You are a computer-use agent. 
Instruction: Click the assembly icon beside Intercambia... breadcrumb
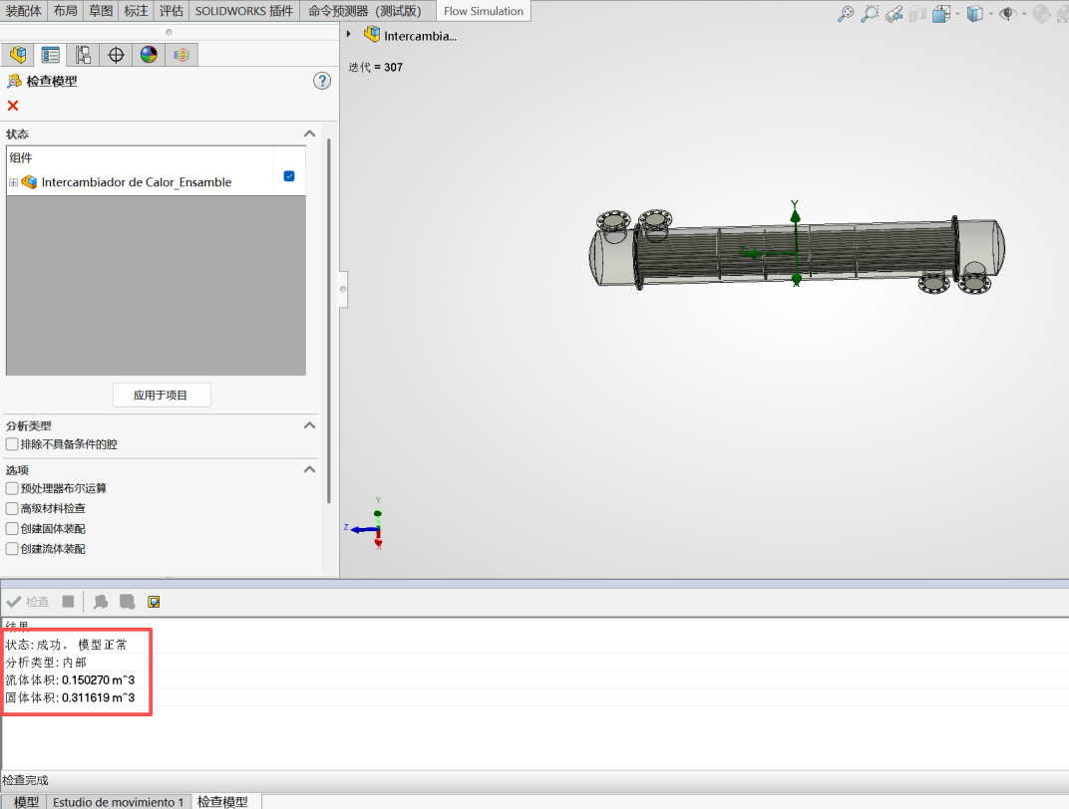[x=372, y=34]
